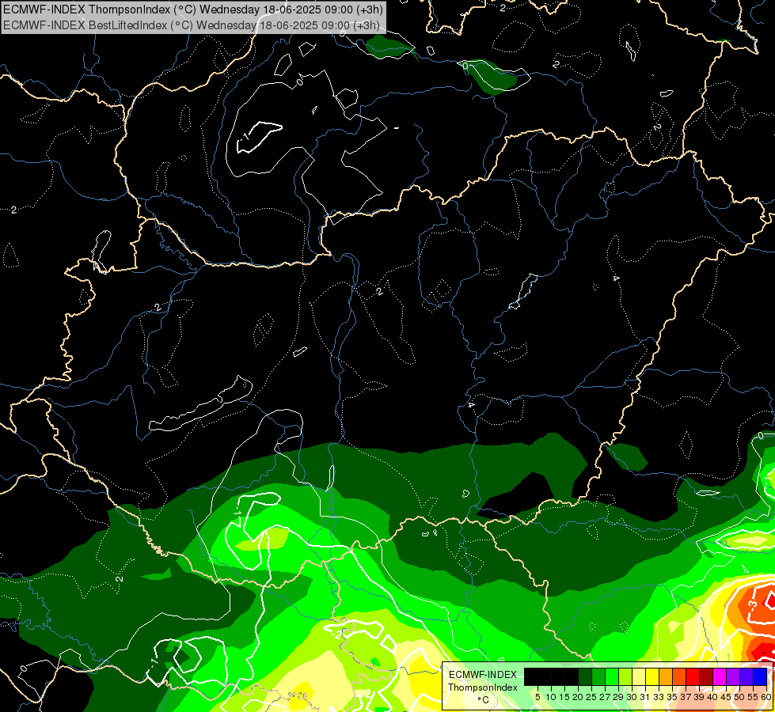Click the legend value 29

pyautogui.click(x=618, y=697)
